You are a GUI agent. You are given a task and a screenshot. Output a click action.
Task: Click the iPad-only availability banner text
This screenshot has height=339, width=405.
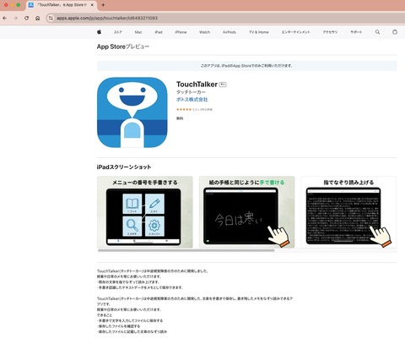(246, 66)
